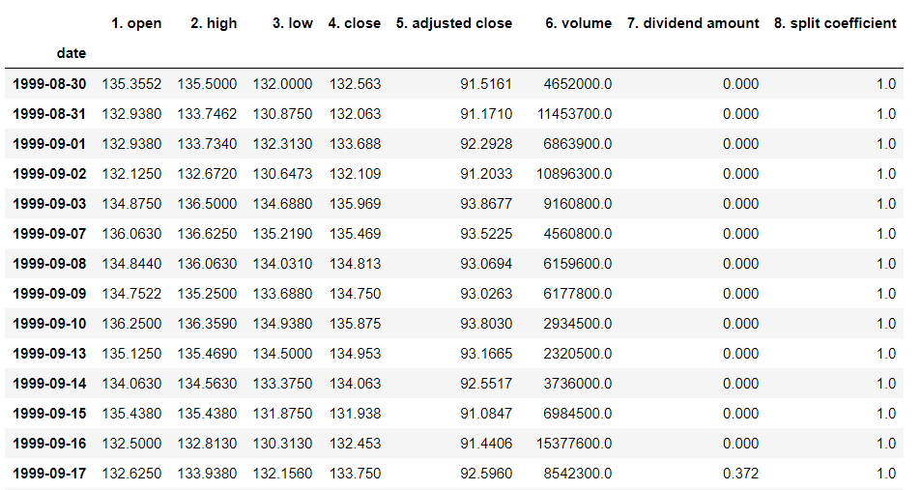The width and height of the screenshot is (921, 490).
Task: Click the '3. low' column header
Action: click(x=292, y=23)
